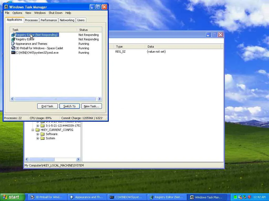Click the System folder icon under HKEY_CURRENT_CONFIG
Viewport: 269px width, 201px height.
42,138
